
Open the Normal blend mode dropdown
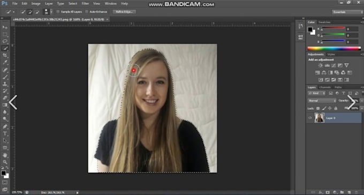(x=322, y=101)
